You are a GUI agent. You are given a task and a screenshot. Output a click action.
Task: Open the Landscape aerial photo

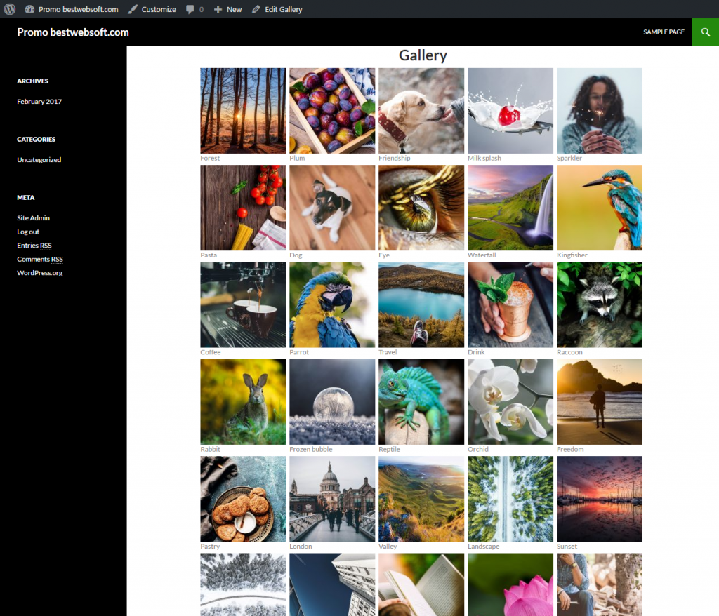click(x=510, y=499)
